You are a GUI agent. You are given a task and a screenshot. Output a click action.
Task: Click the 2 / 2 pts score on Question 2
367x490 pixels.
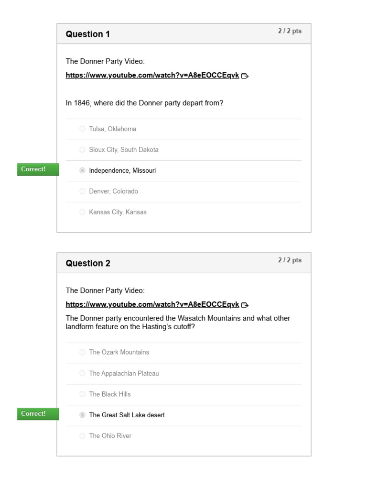290,260
